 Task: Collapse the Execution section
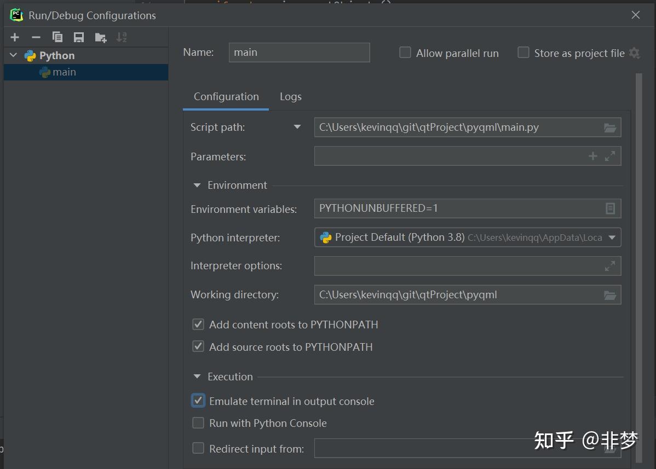pos(197,377)
